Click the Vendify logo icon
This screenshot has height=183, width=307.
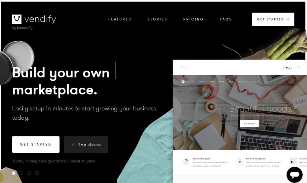click(17, 19)
